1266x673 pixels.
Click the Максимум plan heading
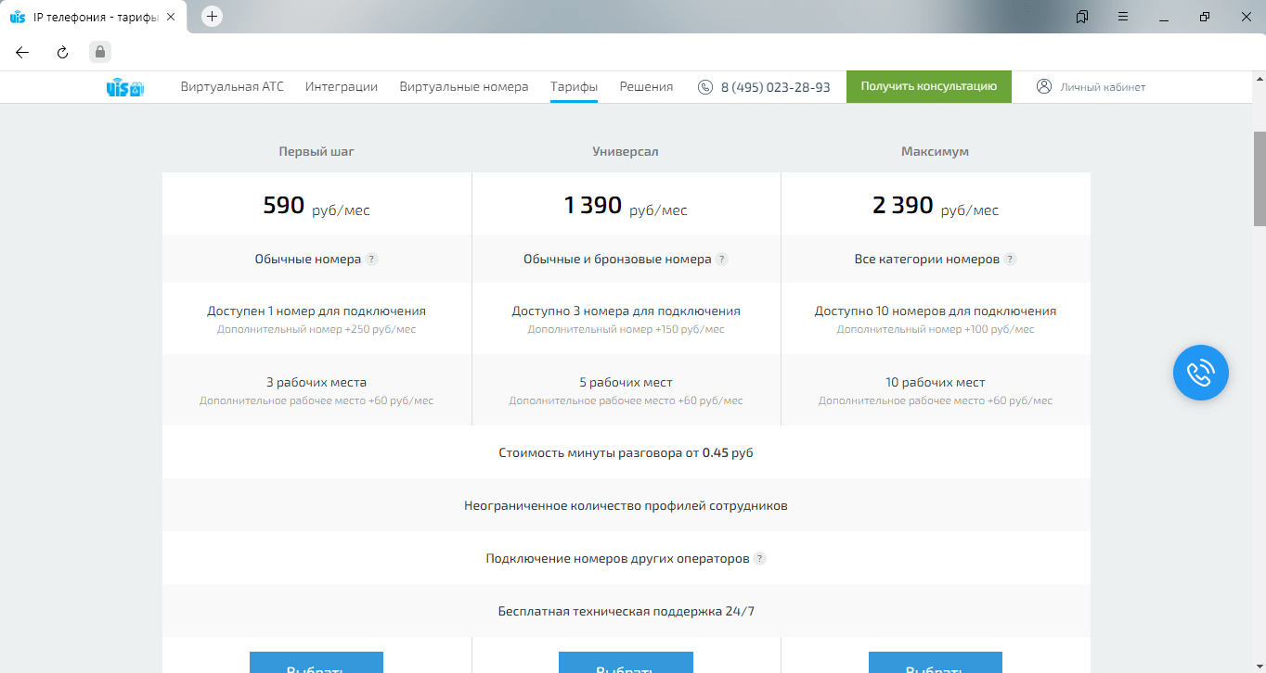(x=935, y=151)
